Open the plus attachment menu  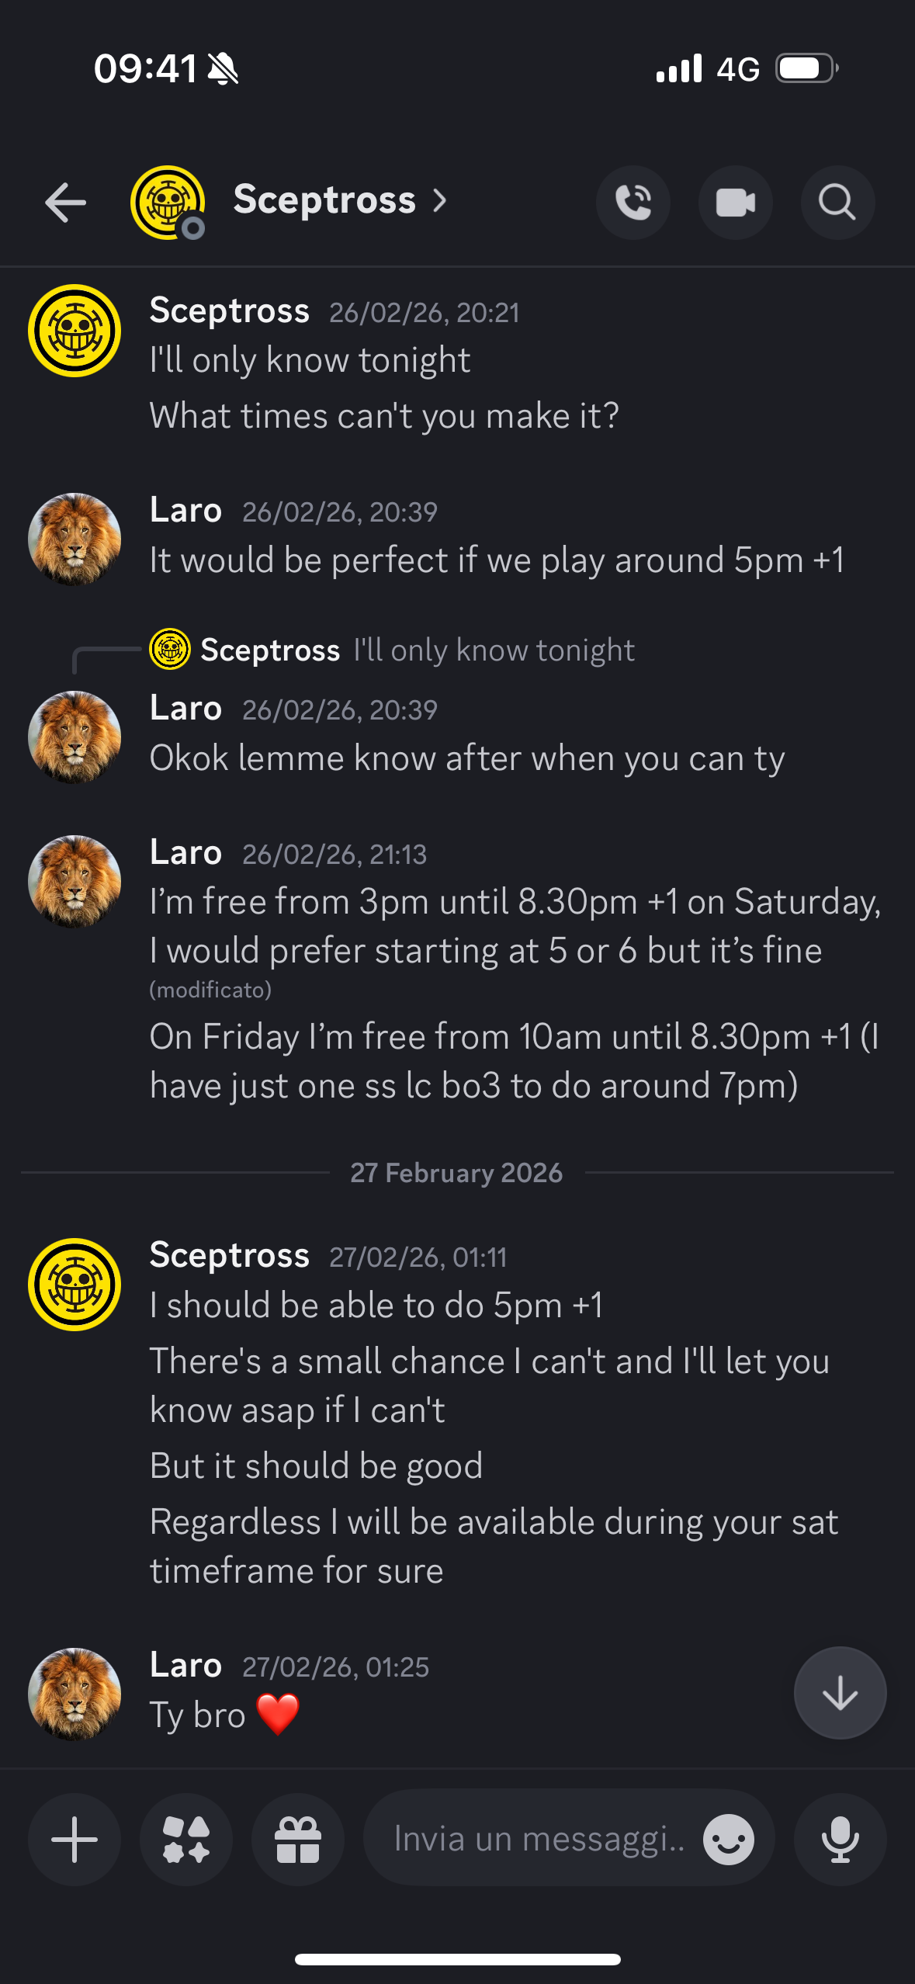point(75,1839)
